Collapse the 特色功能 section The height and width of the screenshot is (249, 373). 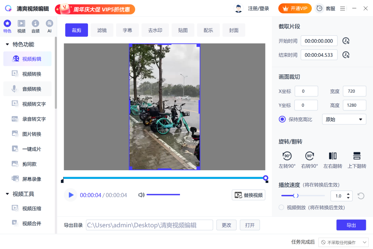point(7,45)
